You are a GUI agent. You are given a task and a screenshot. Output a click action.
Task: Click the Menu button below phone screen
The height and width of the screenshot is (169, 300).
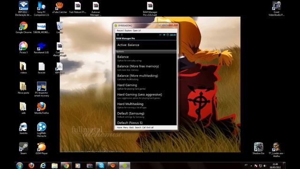[x=126, y=127]
